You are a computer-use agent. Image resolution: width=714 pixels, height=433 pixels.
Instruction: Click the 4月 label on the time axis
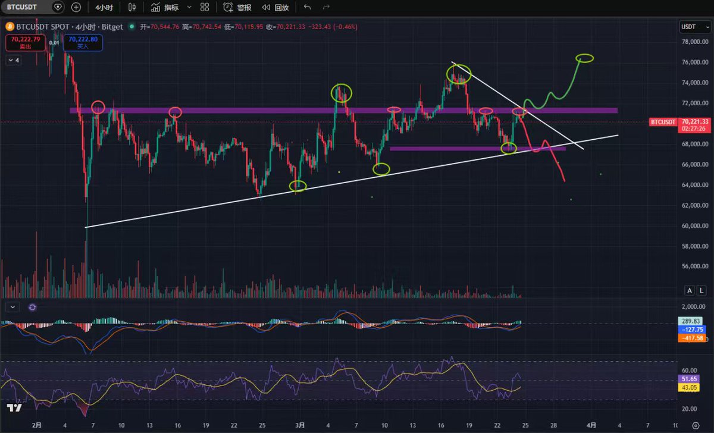pos(591,425)
